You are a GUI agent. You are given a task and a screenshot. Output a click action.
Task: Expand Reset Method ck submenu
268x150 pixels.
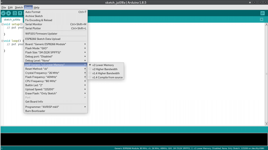pos(56,69)
